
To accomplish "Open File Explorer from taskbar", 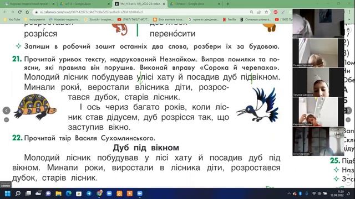I will [x=58, y=193].
